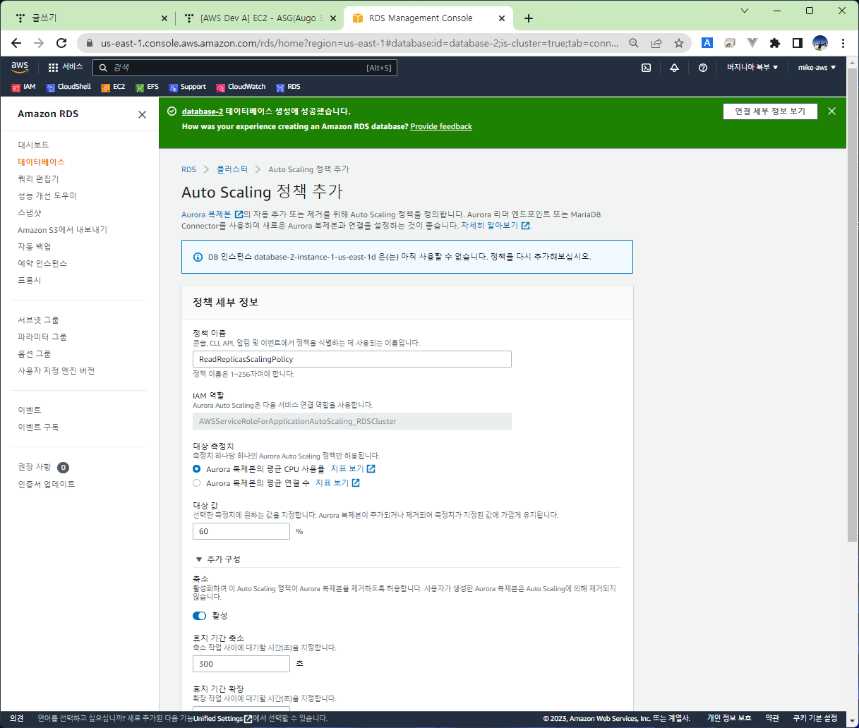Select the RDS Management Console tab
The width and height of the screenshot is (859, 728).
(428, 18)
